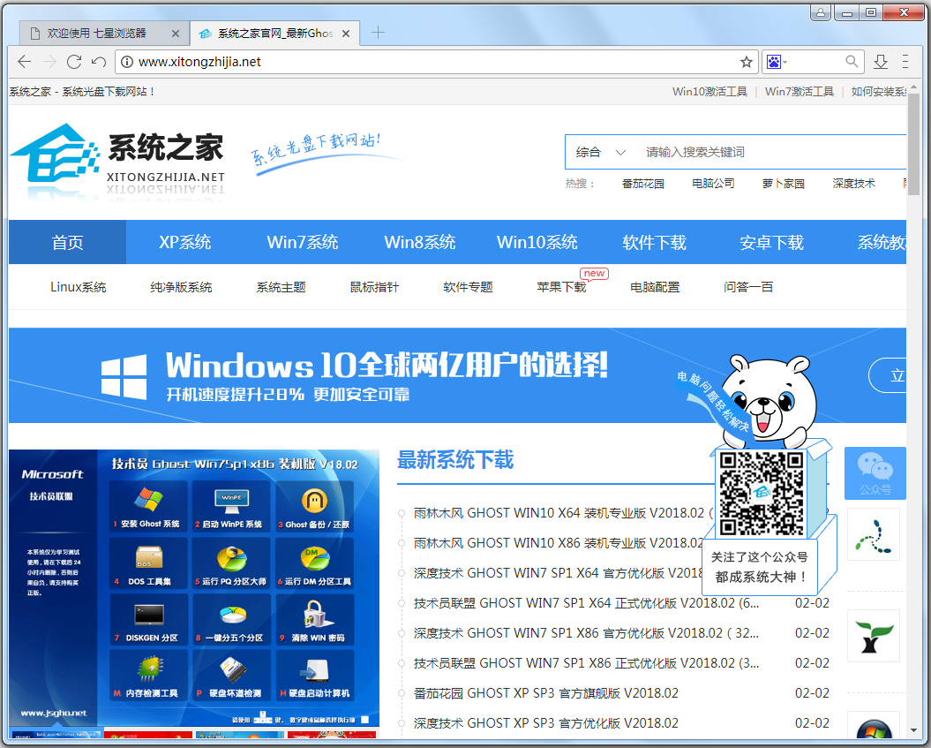
Task: Click the Windows logo in the banner
Action: pyautogui.click(x=124, y=377)
